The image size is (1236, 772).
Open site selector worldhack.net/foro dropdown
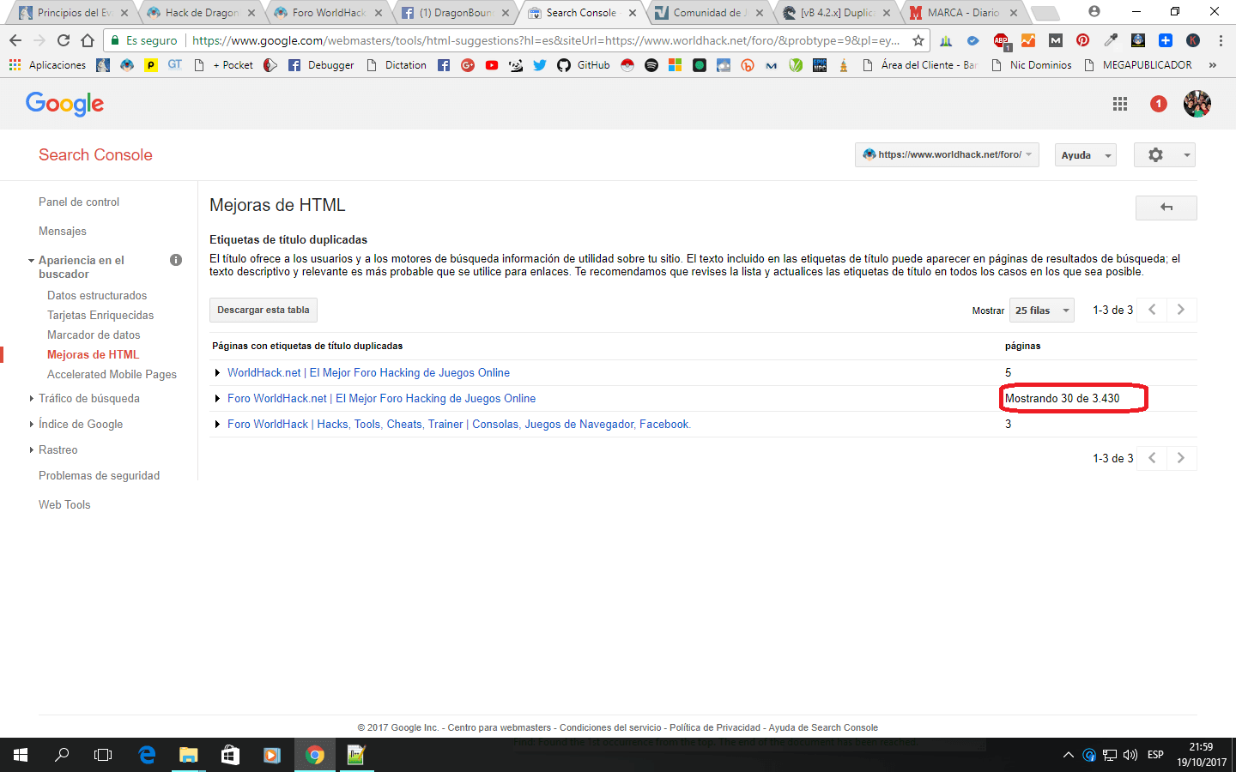coord(947,154)
